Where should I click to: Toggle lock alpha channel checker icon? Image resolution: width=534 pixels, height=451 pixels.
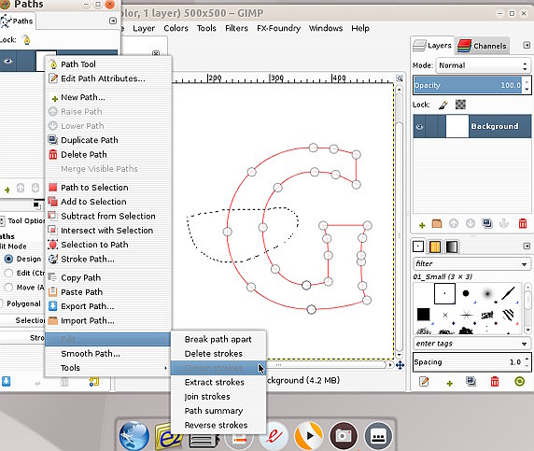coord(460,105)
